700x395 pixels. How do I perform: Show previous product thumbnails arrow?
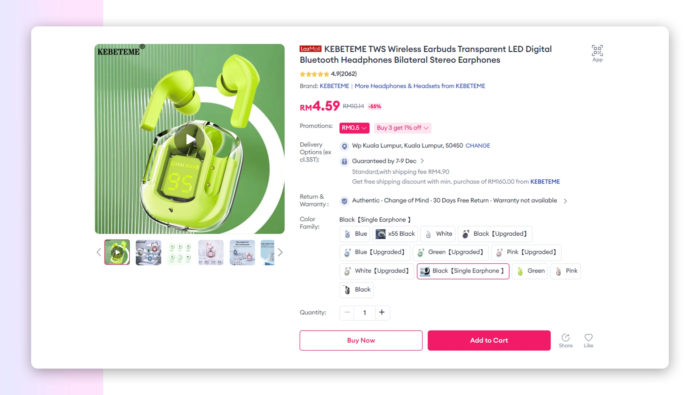pos(99,252)
